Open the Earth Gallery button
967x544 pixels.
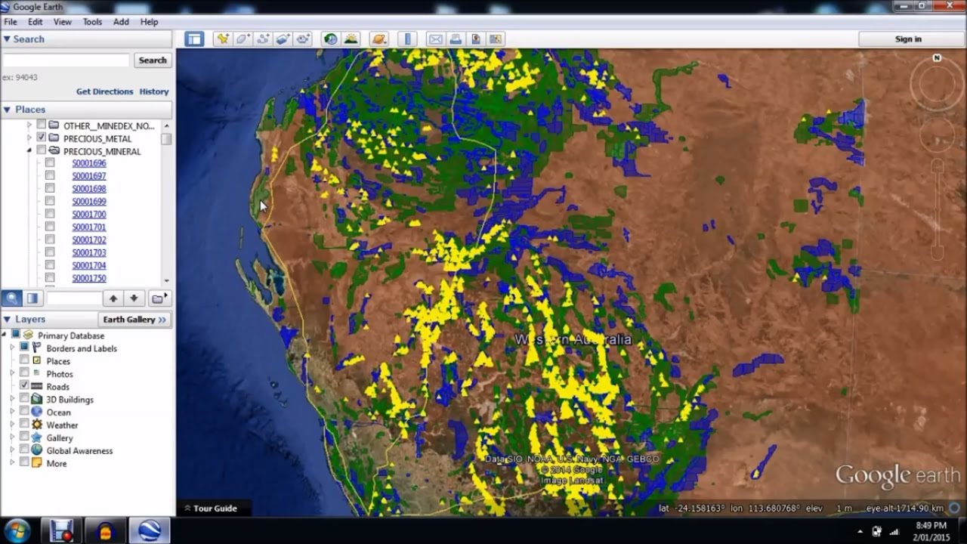pyautogui.click(x=134, y=320)
